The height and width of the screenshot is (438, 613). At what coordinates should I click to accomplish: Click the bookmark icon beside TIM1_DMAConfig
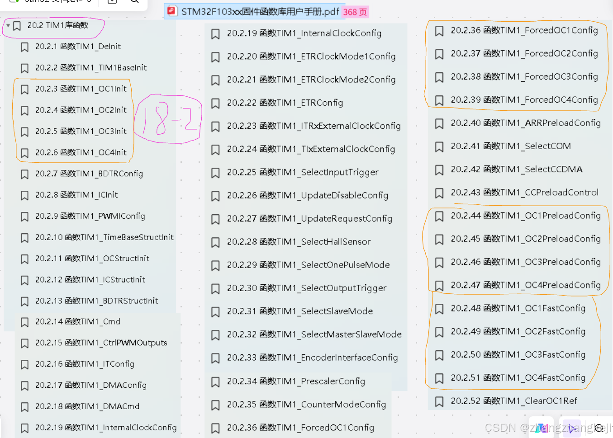(x=25, y=386)
